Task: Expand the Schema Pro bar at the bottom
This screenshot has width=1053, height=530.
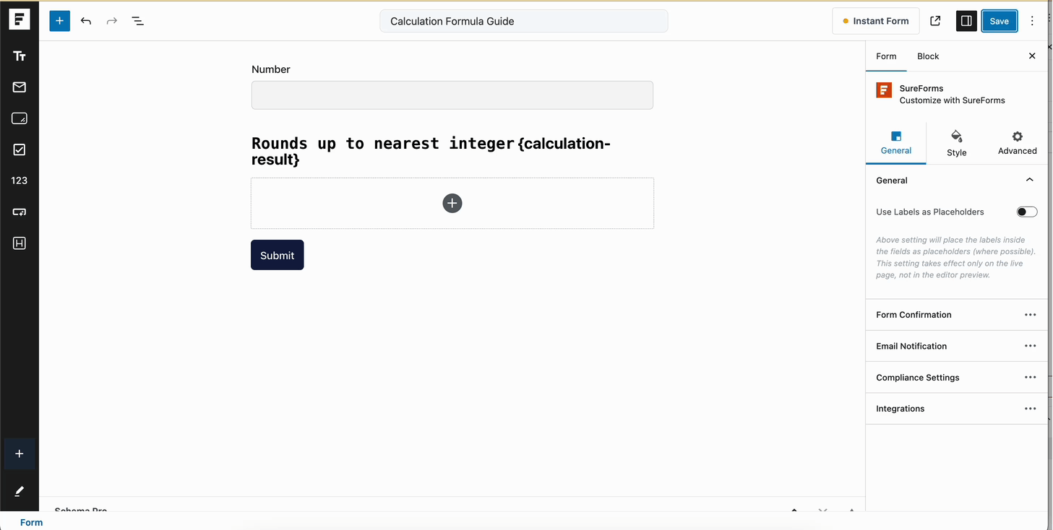Action: (794, 511)
